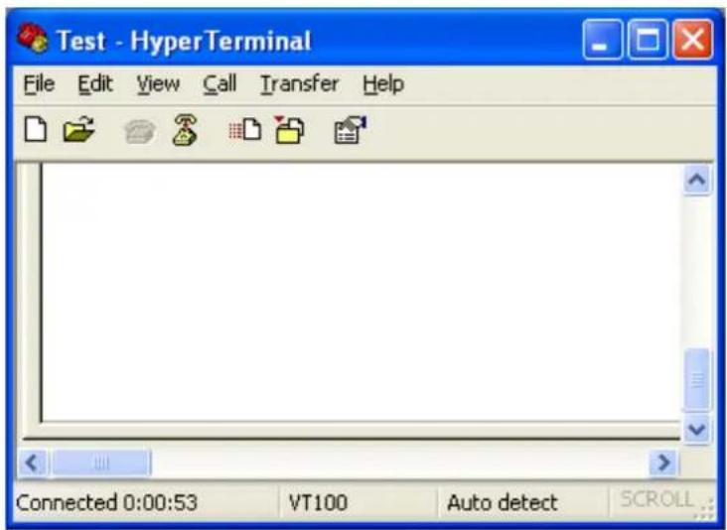Click the vertical scrollbar down arrow
The height and width of the screenshot is (530, 727).
click(x=697, y=430)
